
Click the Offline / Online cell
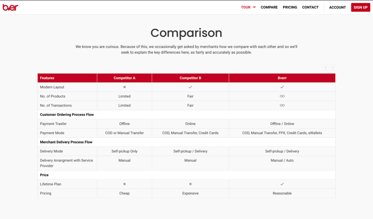tap(282, 124)
